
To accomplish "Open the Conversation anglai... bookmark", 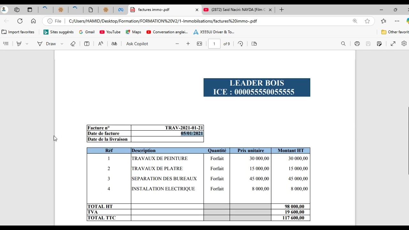I will [167, 32].
